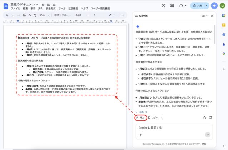
Task: Open the 90% zoom dropdown
Action: coord(44,15)
